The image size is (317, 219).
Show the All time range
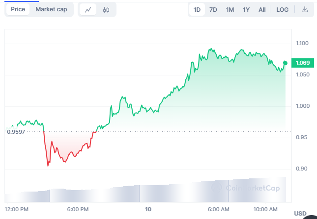coord(262,9)
